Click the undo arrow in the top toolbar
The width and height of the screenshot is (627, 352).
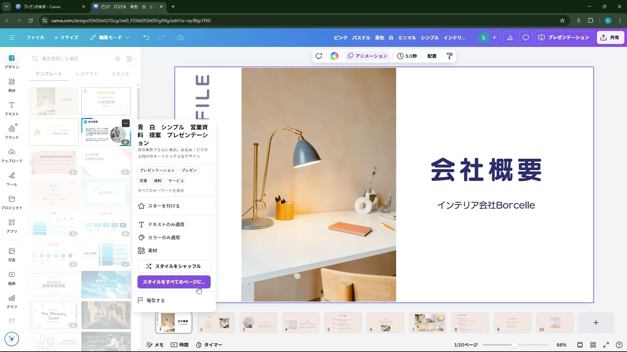(146, 37)
